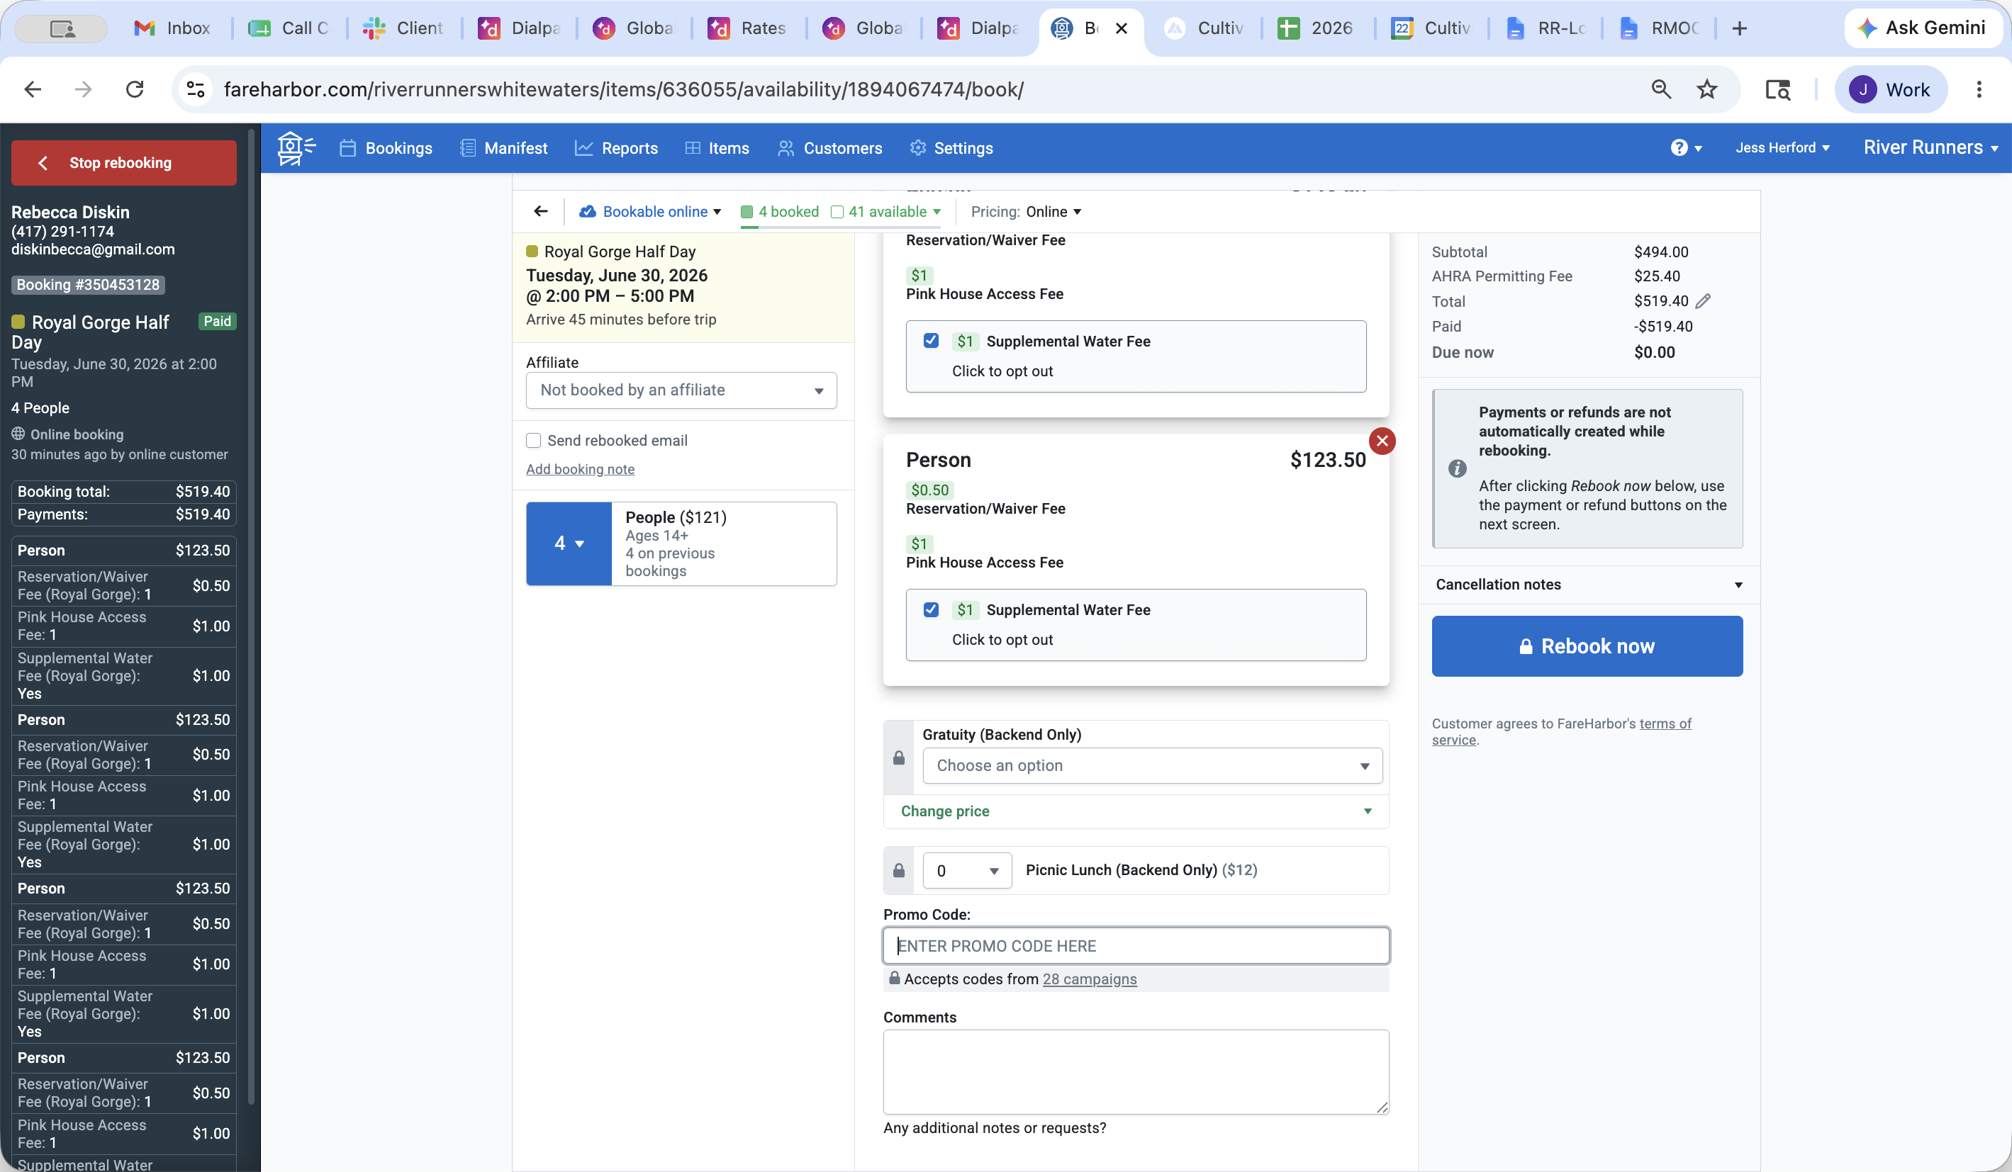Image resolution: width=2012 pixels, height=1172 pixels.
Task: Uncheck first Supplemental Water Fee checkbox
Action: pos(931,341)
